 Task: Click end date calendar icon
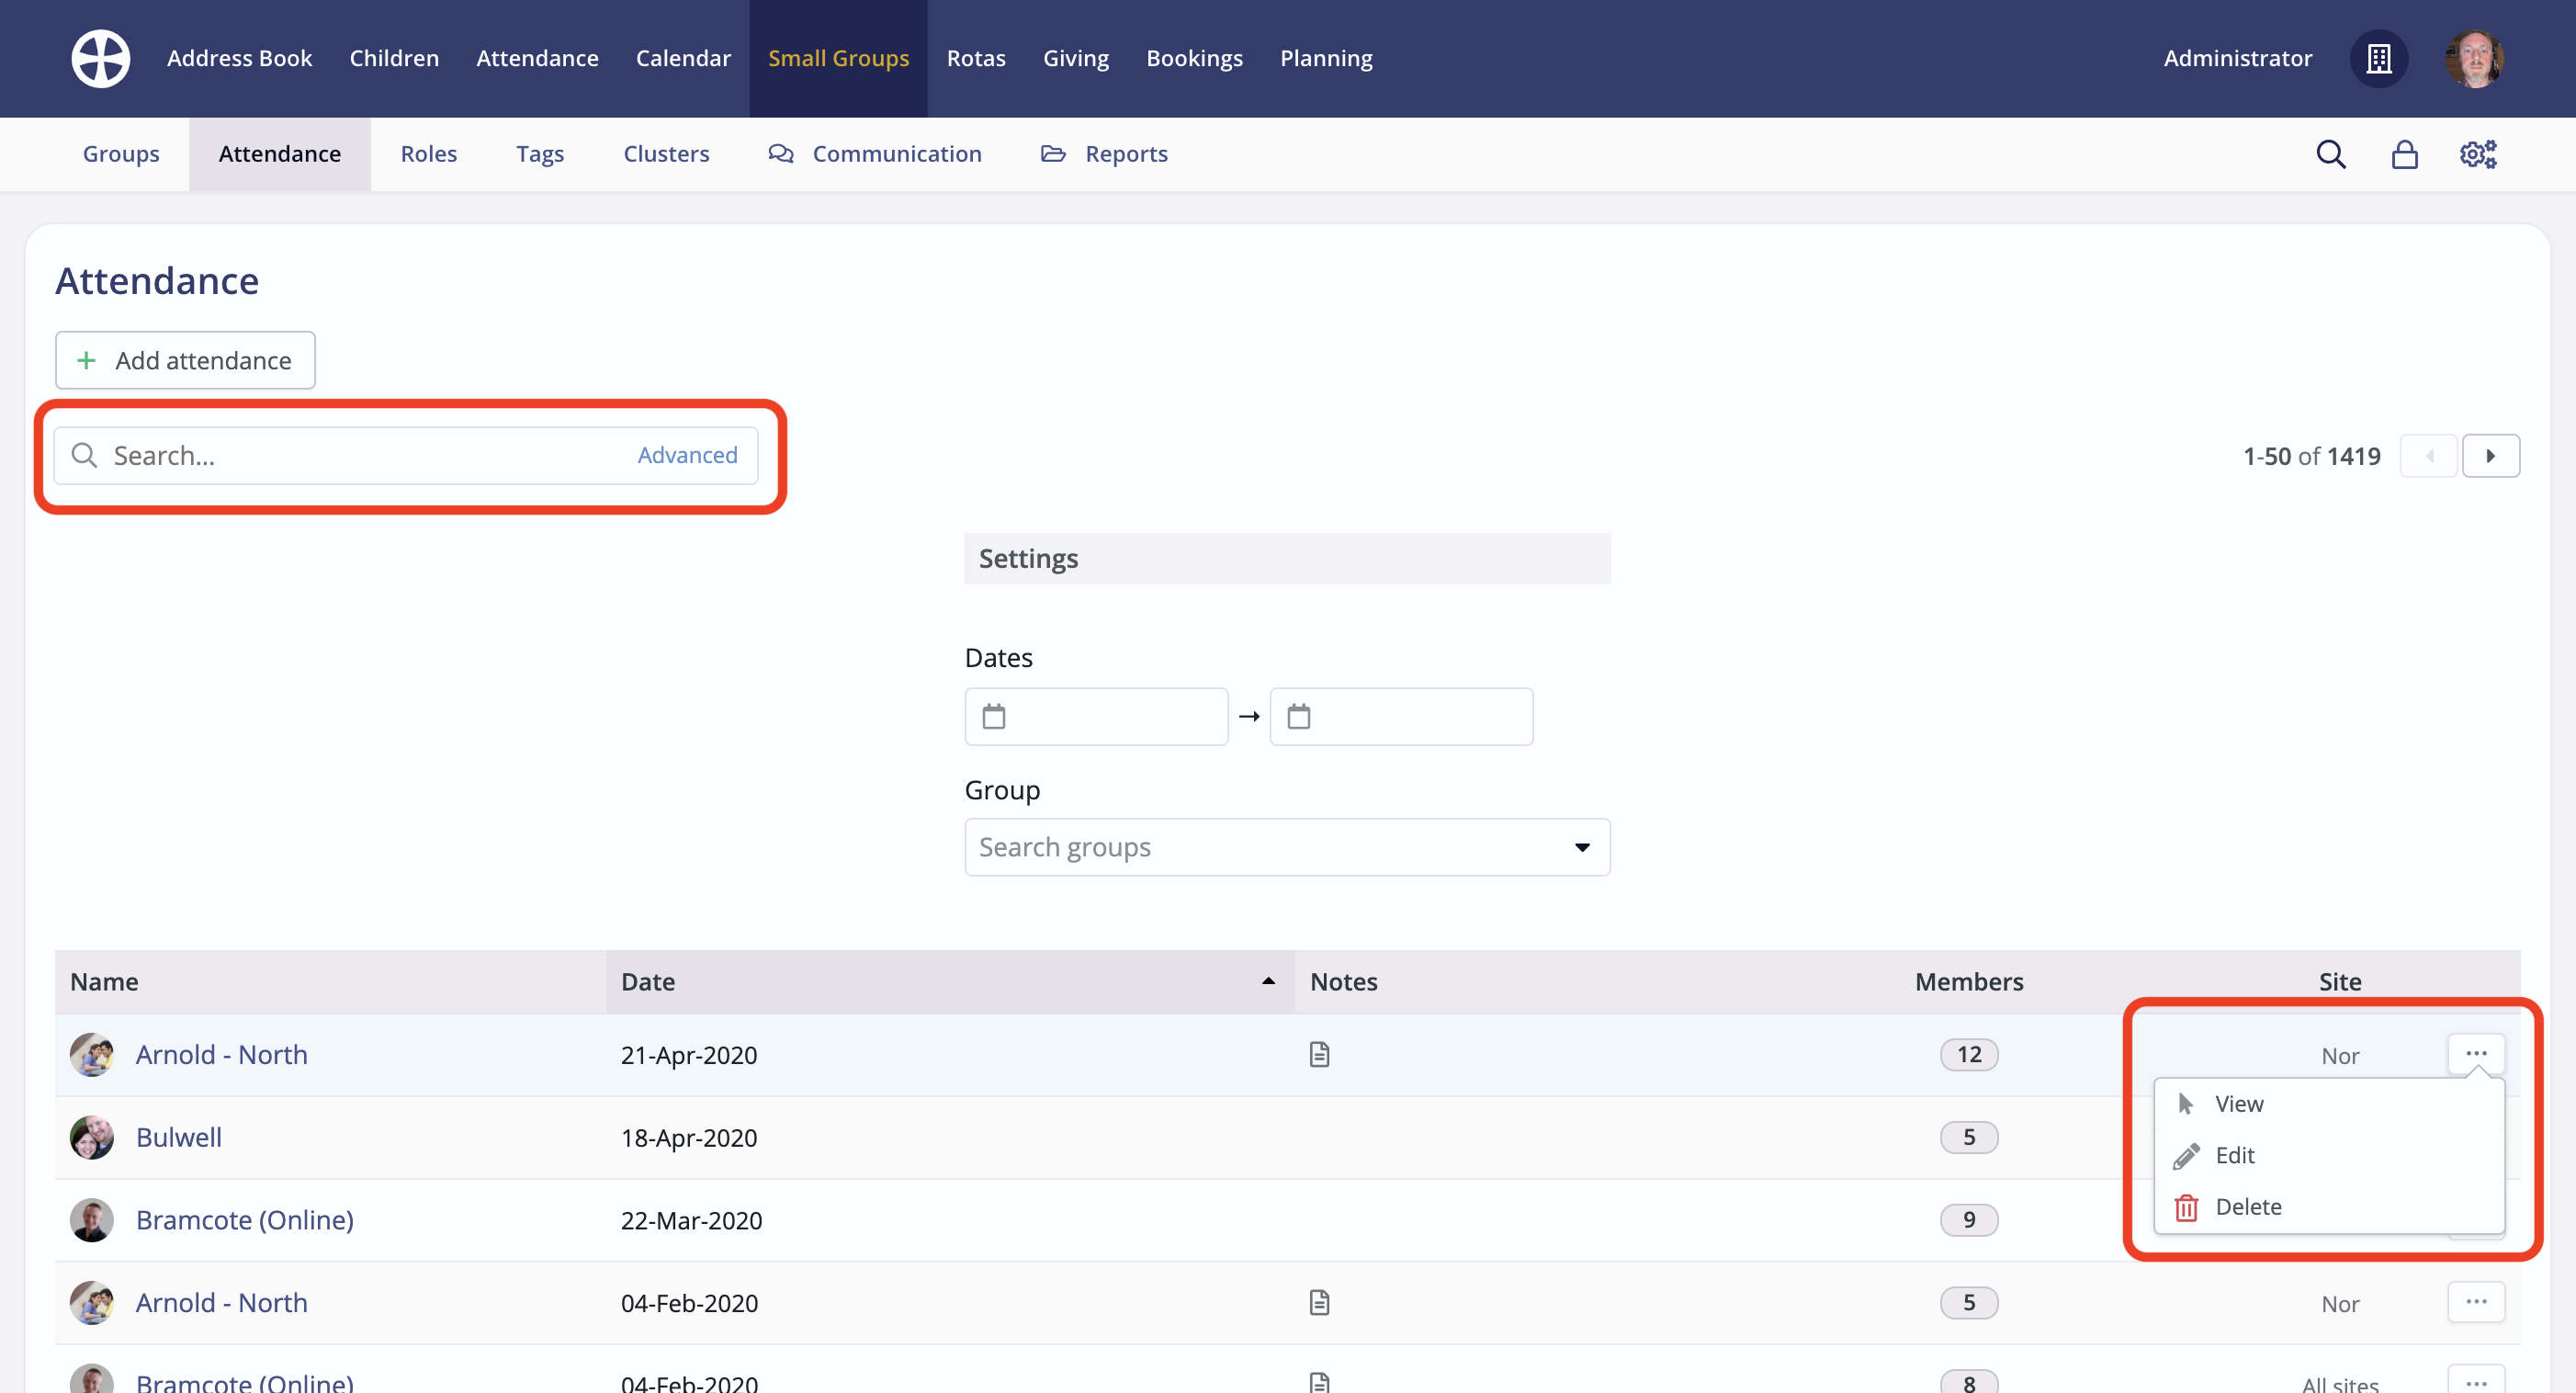tap(1298, 716)
